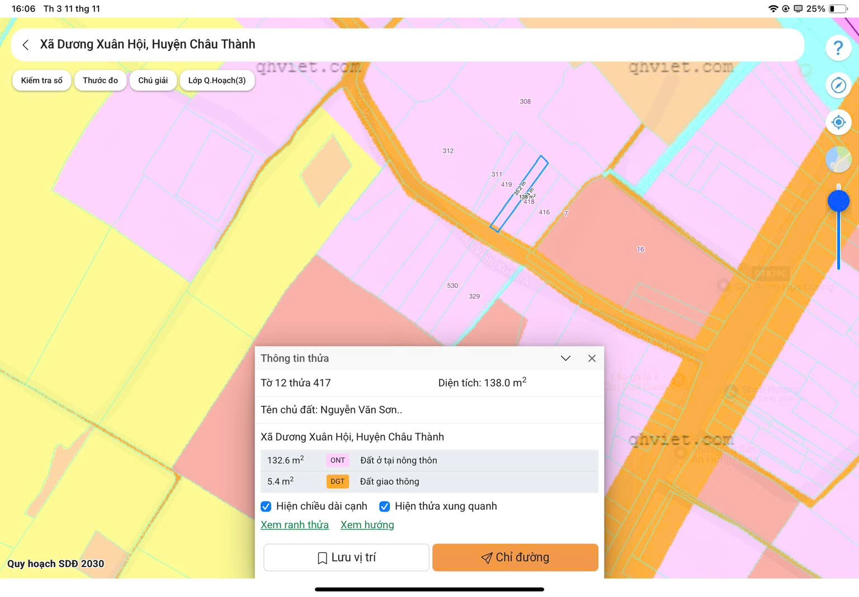The height and width of the screenshot is (597, 859).
Task: Tap the orange Chỉ đường button
Action: [x=515, y=557]
